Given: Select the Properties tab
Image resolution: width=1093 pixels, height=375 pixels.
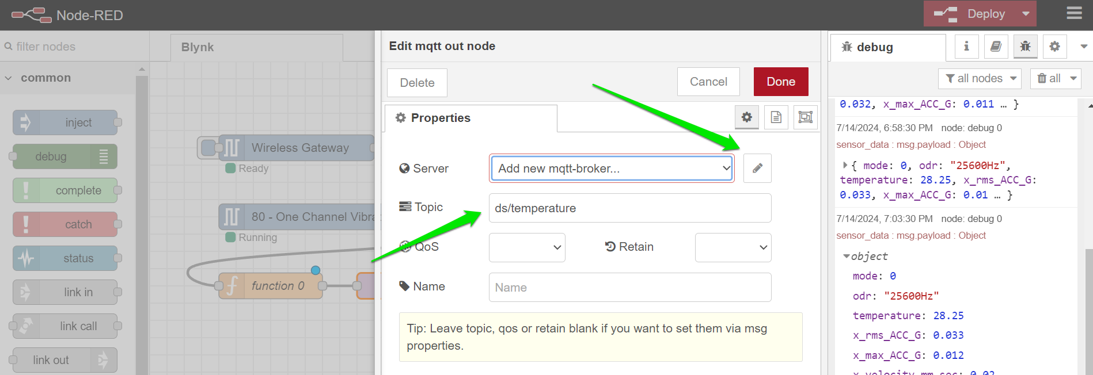Looking at the screenshot, I should point(470,118).
